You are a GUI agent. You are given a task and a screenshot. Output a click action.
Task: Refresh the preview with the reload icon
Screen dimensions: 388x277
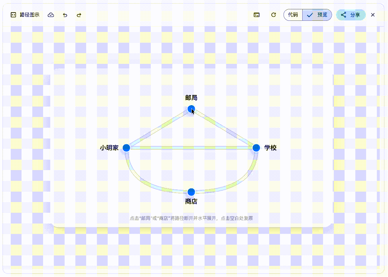(273, 15)
